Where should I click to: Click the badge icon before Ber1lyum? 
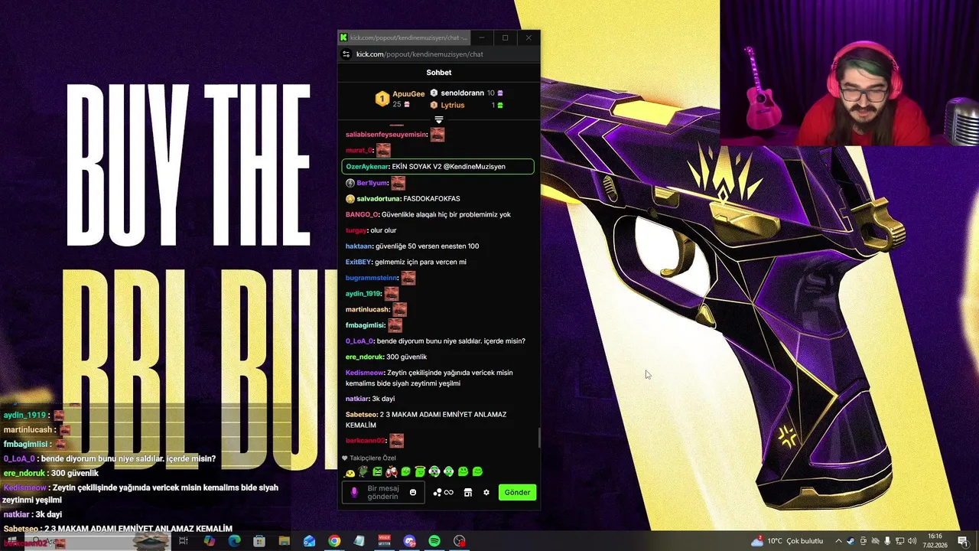tap(350, 183)
